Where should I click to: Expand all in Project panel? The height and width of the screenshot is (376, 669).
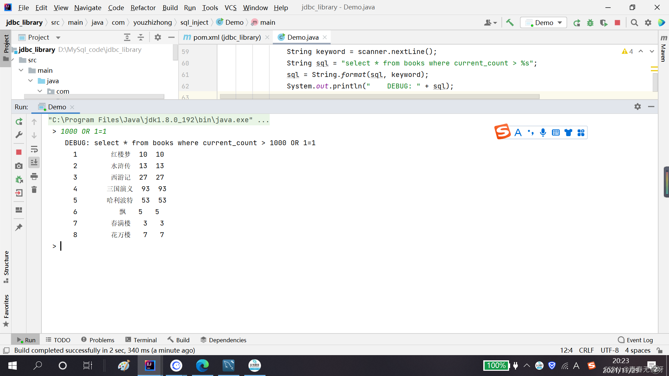127,37
